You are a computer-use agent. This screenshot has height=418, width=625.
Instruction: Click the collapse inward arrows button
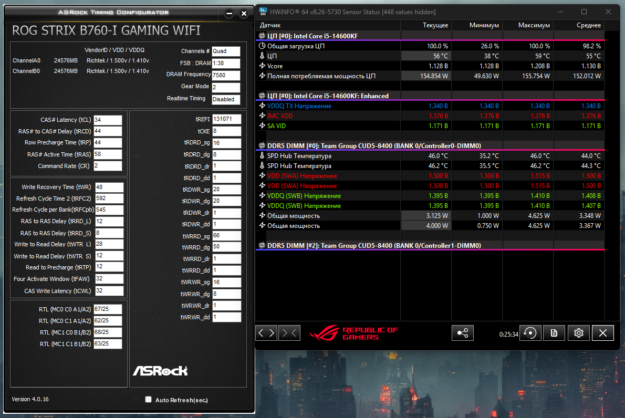tap(289, 333)
